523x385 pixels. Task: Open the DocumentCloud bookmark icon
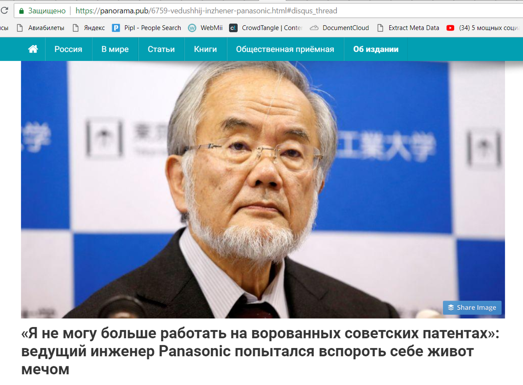pyautogui.click(x=314, y=28)
